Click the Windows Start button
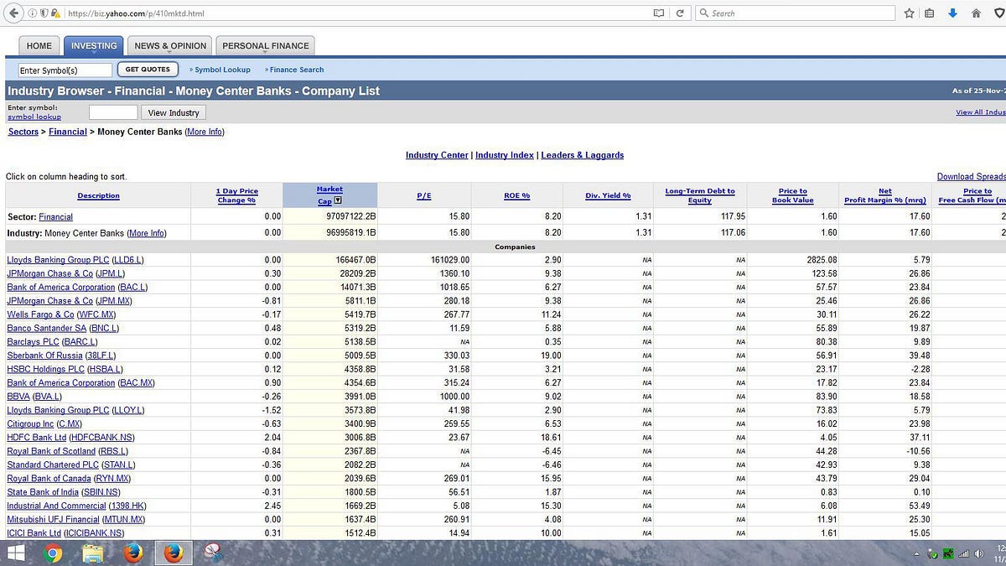The height and width of the screenshot is (566, 1006). click(17, 553)
